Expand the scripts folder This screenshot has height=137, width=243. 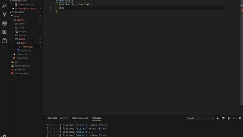coord(22,35)
